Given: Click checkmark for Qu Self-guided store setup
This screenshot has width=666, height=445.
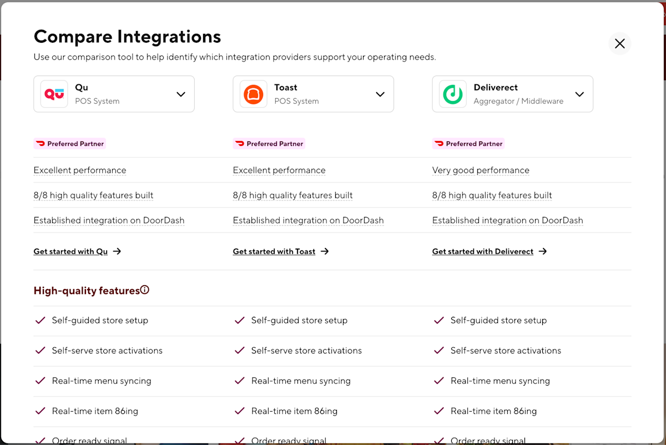Looking at the screenshot, I should [40, 320].
